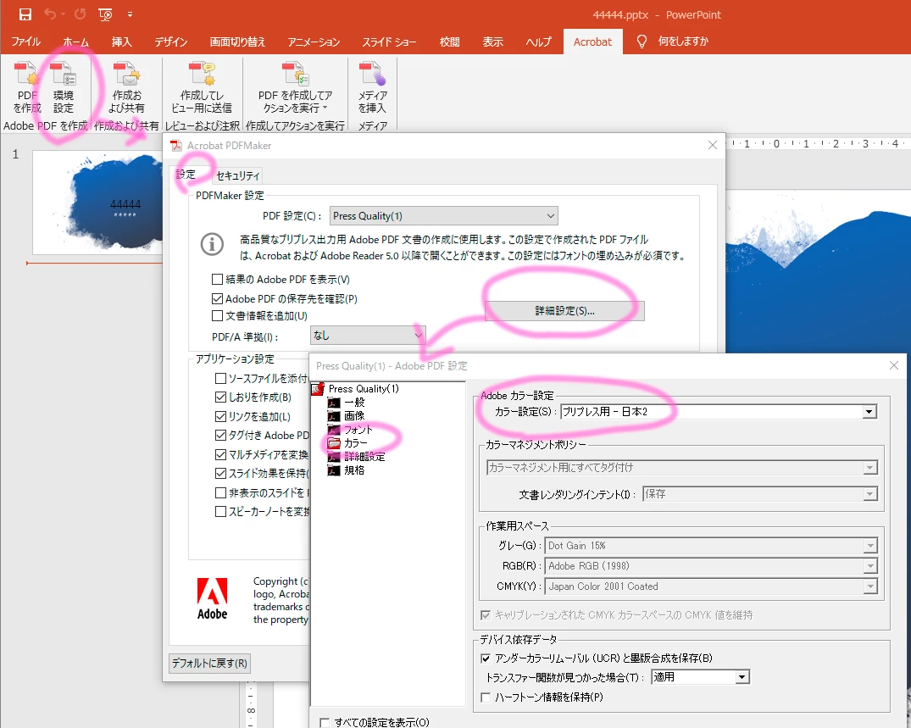
Task: Open the quick access toolbar customize arrow
Action: pos(130,14)
